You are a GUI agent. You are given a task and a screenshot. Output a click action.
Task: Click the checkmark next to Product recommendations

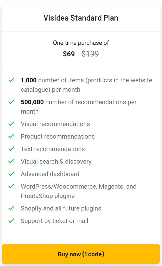[11, 136]
